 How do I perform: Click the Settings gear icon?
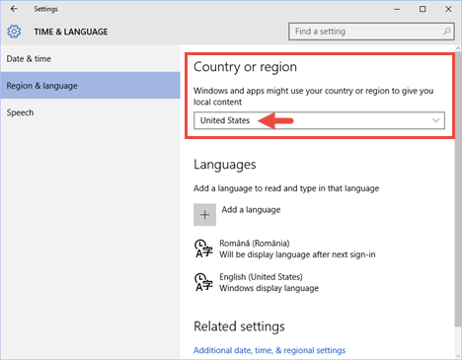14,32
